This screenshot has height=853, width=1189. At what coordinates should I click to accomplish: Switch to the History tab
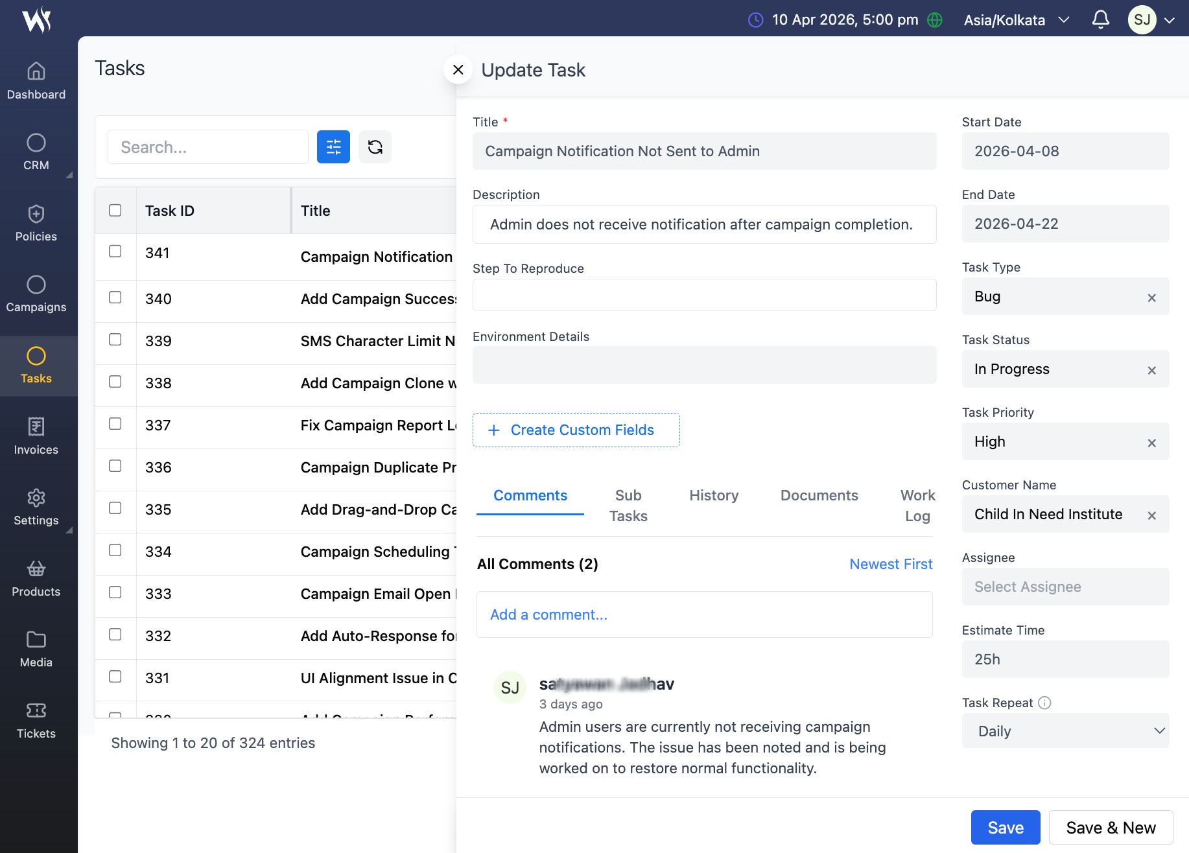[x=714, y=495]
